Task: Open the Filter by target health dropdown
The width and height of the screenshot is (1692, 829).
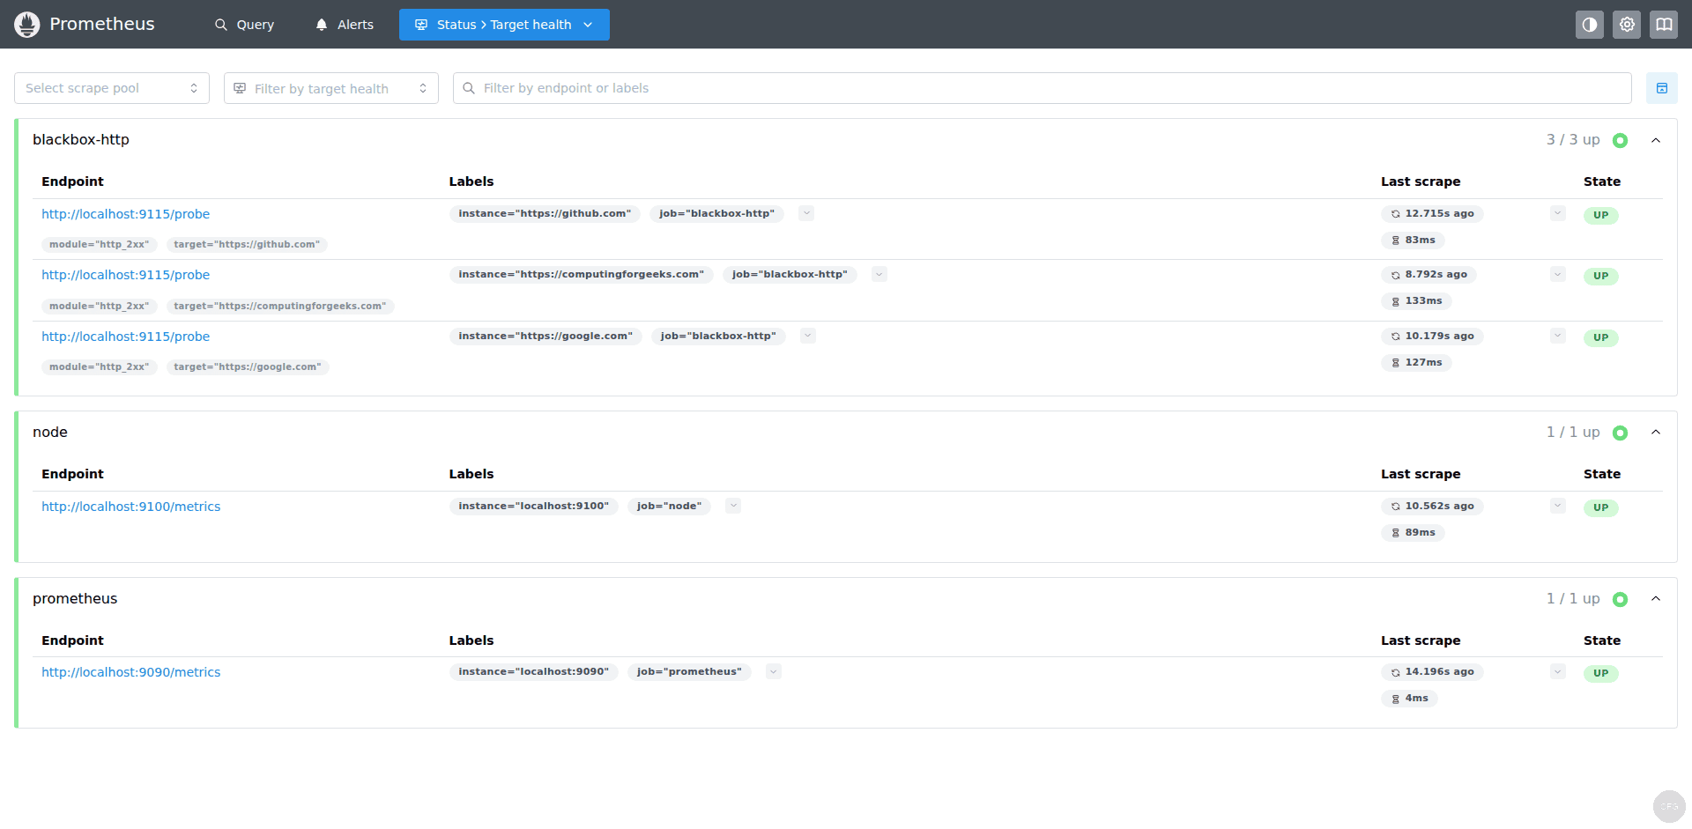Action: click(x=330, y=88)
